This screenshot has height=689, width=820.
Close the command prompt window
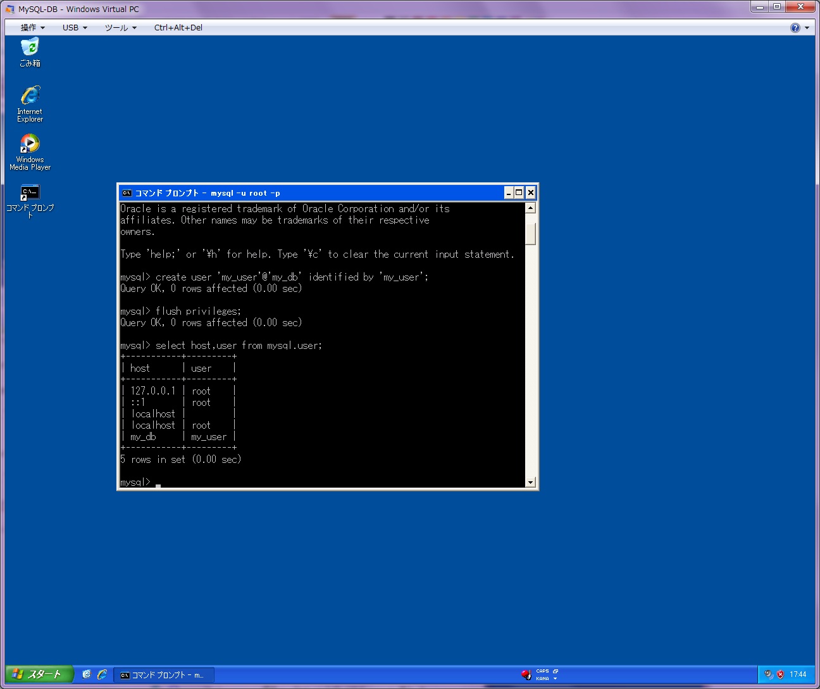tap(531, 193)
